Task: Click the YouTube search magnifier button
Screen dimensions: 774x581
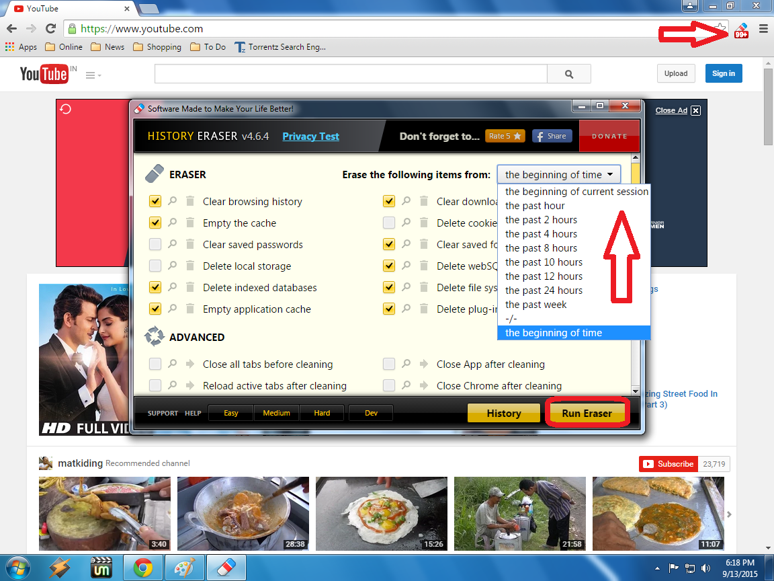Action: [x=568, y=74]
